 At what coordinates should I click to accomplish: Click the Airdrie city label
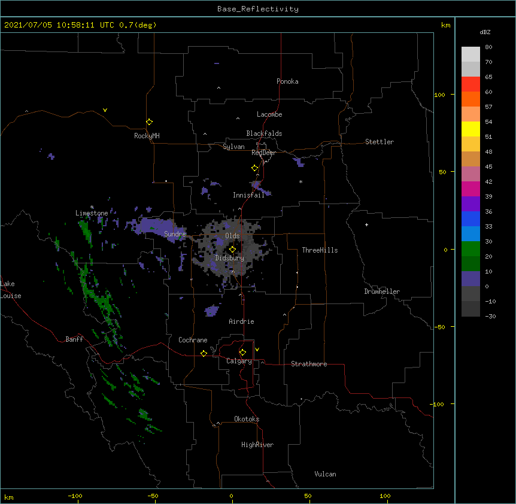tap(241, 321)
